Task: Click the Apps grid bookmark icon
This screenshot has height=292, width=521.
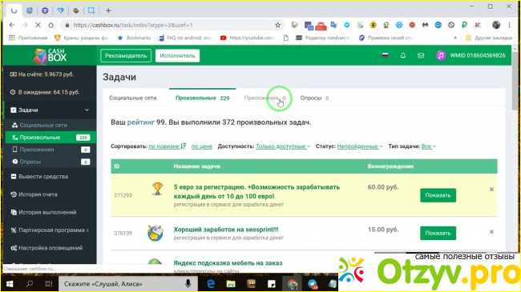Action: point(12,38)
